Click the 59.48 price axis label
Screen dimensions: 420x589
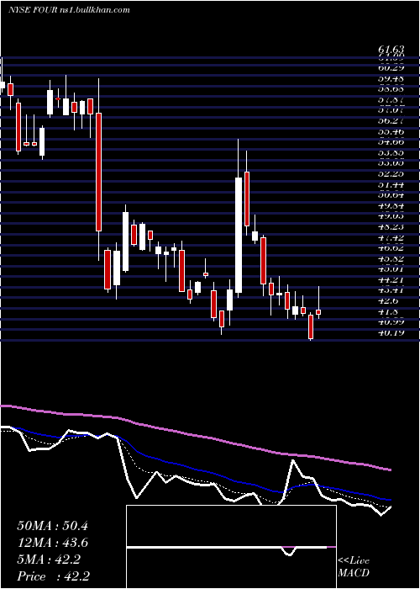391,79
